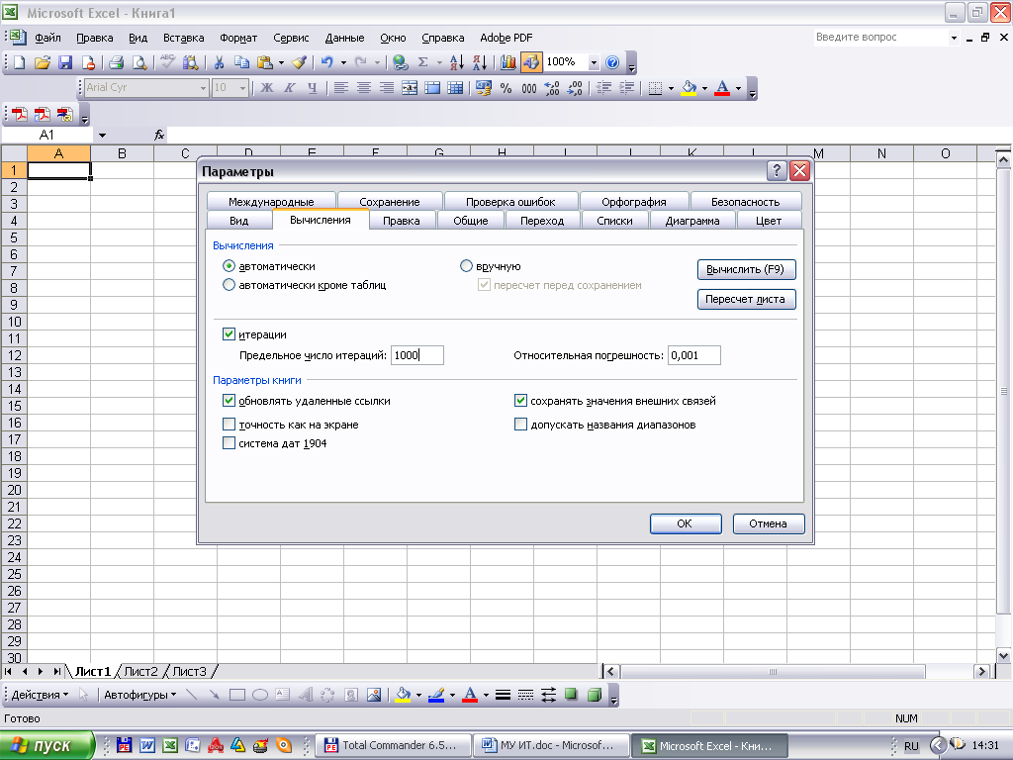This screenshot has width=1013, height=760.
Task: Click the Chart Wizard icon
Action: point(508,62)
